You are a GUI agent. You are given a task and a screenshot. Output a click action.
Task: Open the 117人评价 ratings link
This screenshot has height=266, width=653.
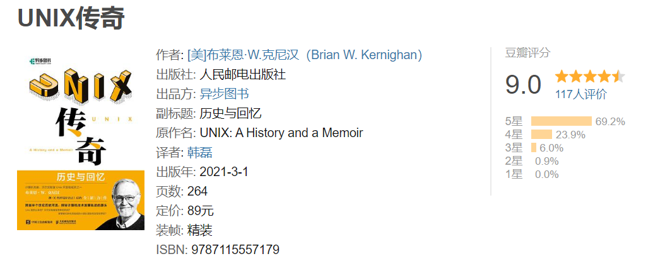click(581, 94)
